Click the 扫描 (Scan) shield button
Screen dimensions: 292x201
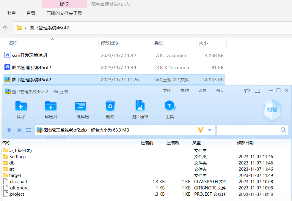coord(272,110)
